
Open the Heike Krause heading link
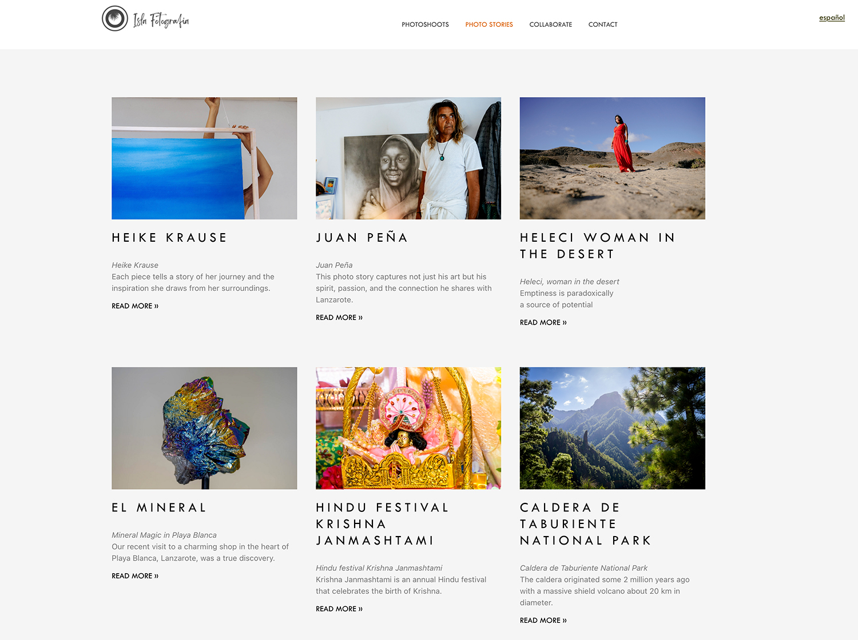pyautogui.click(x=169, y=238)
